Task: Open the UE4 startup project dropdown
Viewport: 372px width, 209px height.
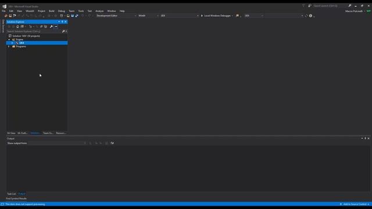Action: [179, 16]
